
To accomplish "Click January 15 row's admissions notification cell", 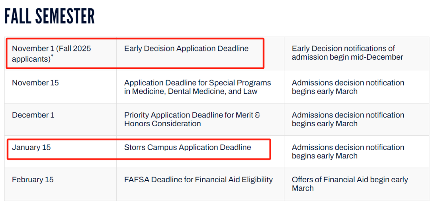I will pos(357,152).
